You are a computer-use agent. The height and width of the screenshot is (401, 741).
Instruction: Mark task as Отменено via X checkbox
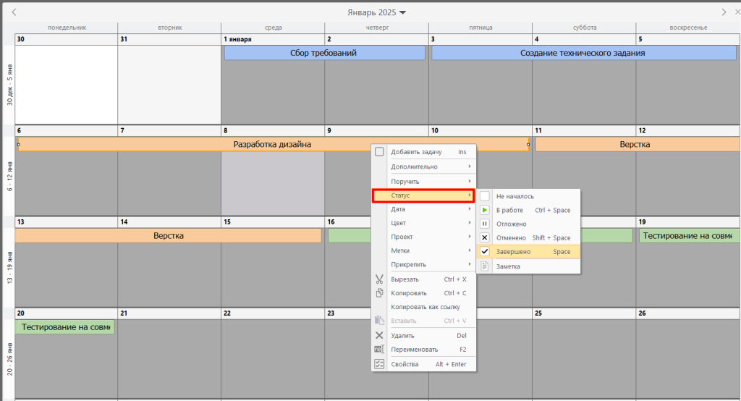pyautogui.click(x=485, y=237)
